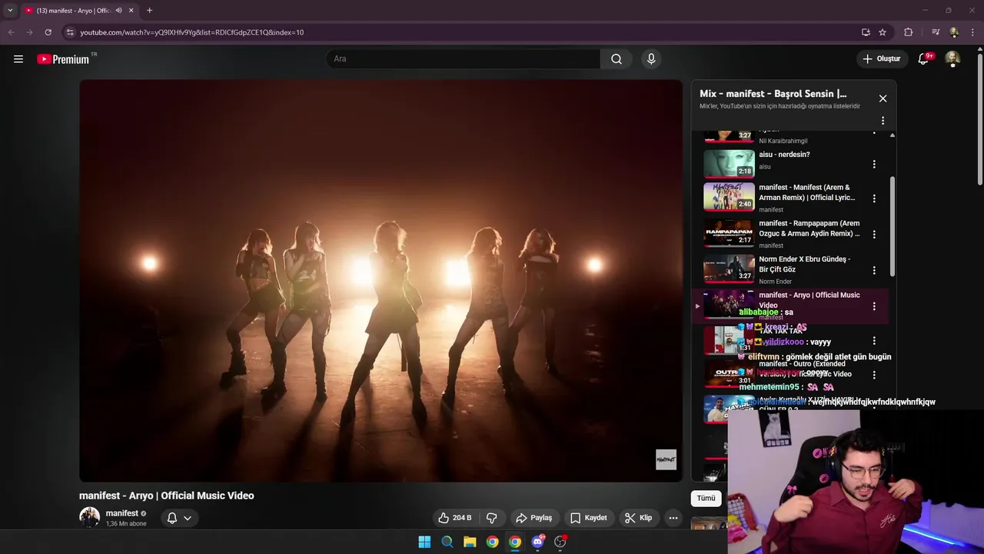
Task: Open the manifest channel avatar
Action: [89, 518]
